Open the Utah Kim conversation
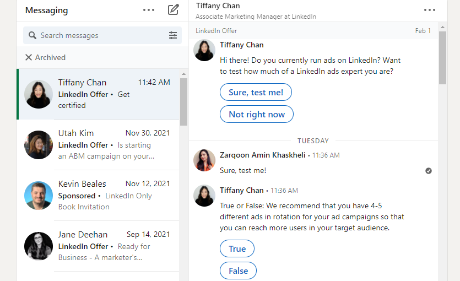 coord(98,145)
